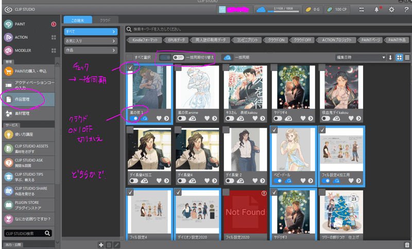This screenshot has height=249, width=412.
Task: Check the 吸血鬼デイ kakou checkbox
Action: [322, 67]
